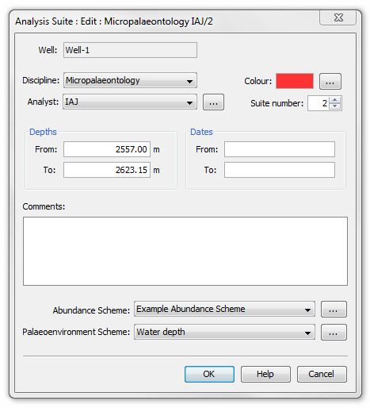The image size is (370, 408).
Task: Click the Dates To field
Action: click(x=280, y=170)
